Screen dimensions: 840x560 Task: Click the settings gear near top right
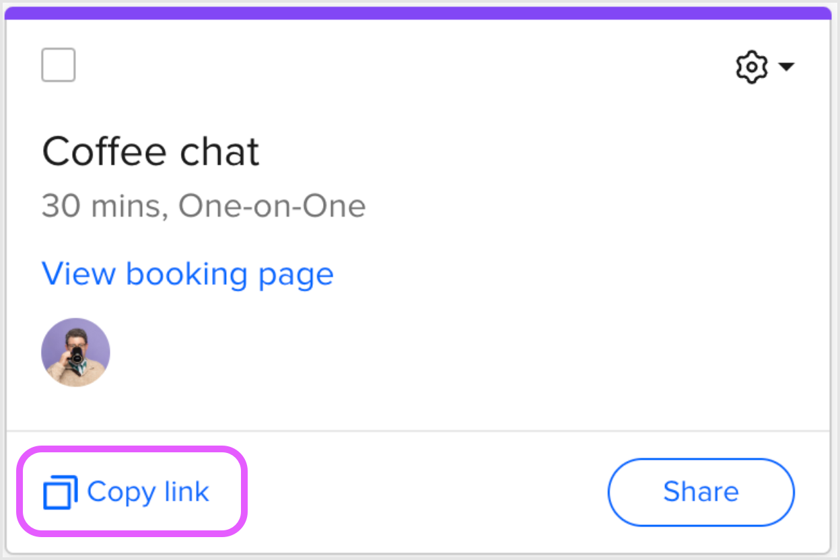click(751, 66)
